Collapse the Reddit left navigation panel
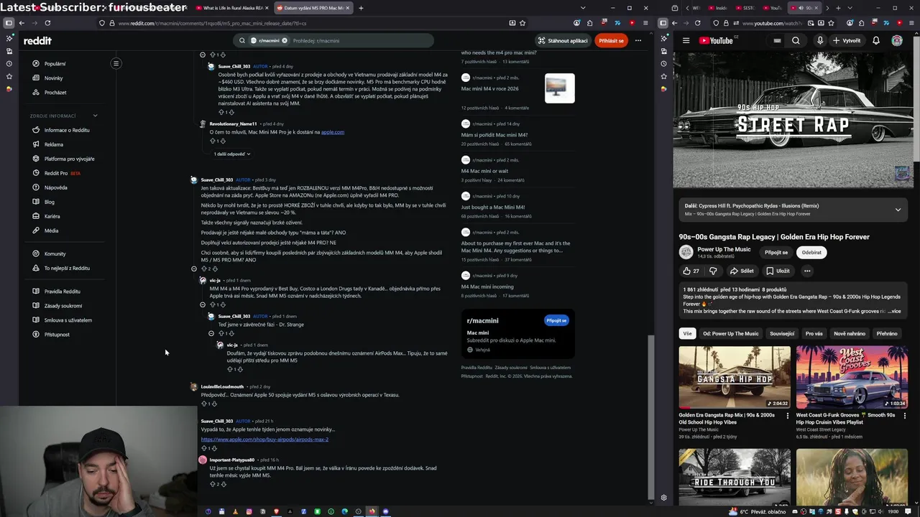 (116, 63)
